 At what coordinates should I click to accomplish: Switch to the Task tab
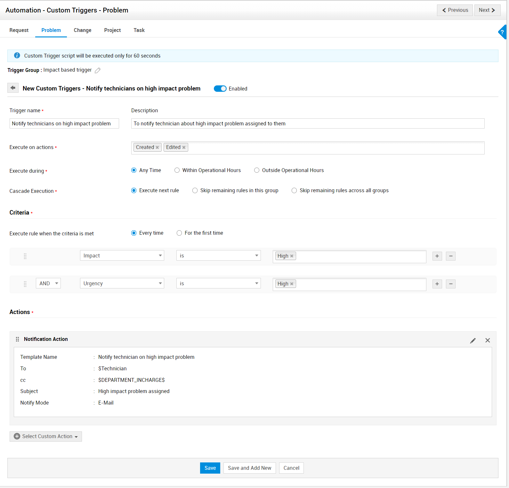pos(139,30)
